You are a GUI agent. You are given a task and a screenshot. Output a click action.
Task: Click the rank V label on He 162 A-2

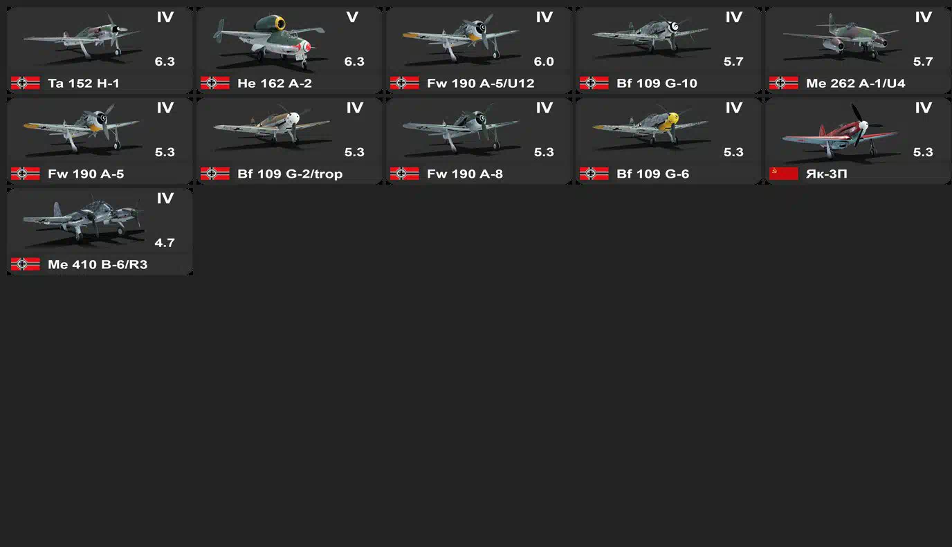click(352, 17)
